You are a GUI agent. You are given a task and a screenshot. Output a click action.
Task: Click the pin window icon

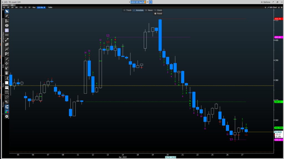pyautogui.click(x=273, y=2)
